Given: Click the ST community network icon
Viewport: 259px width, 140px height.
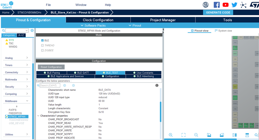Looking at the screenshot, I should coord(243,5).
